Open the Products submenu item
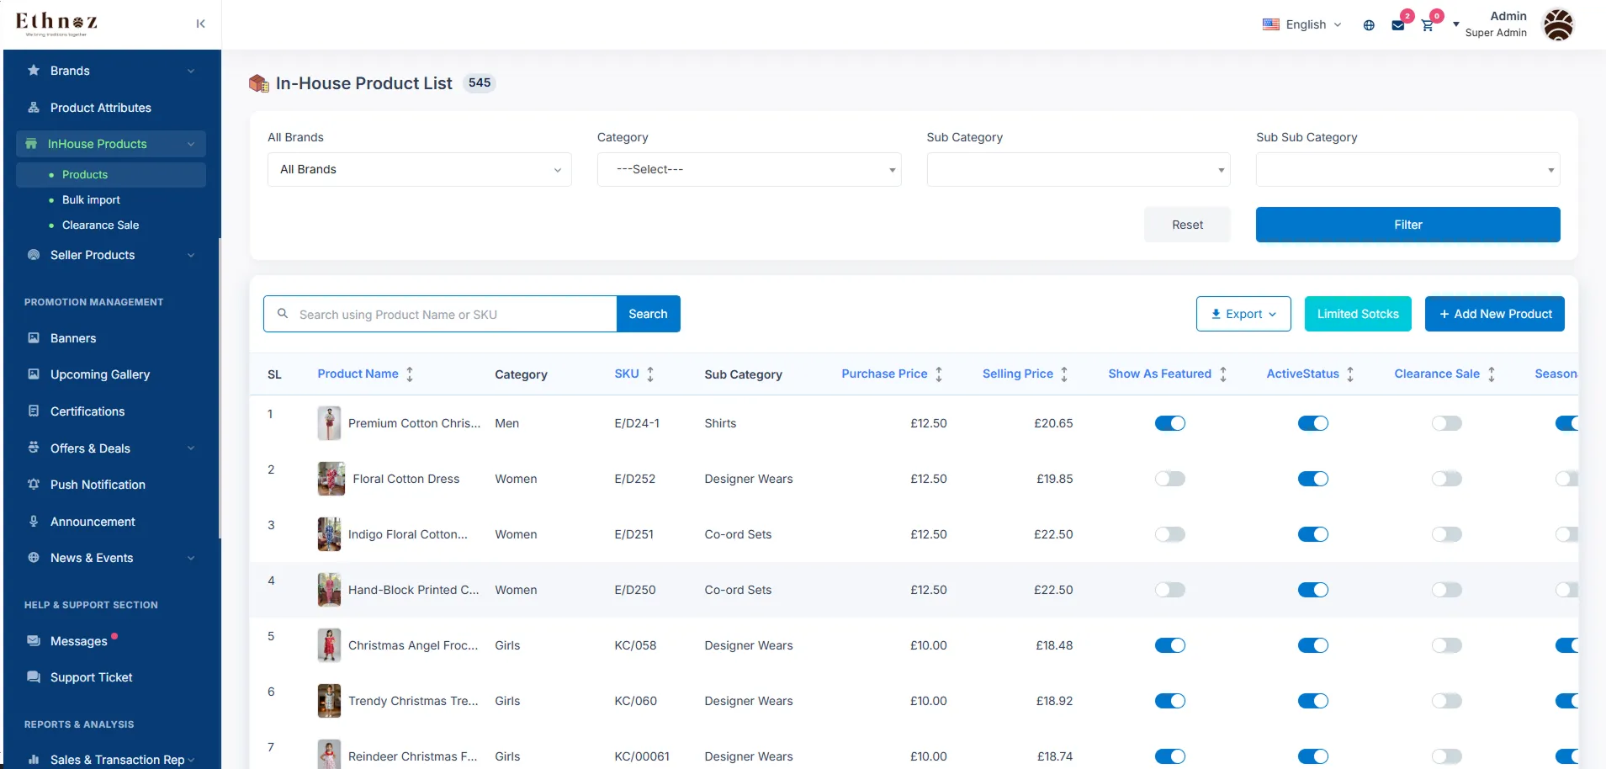This screenshot has height=769, width=1606. coord(111,174)
